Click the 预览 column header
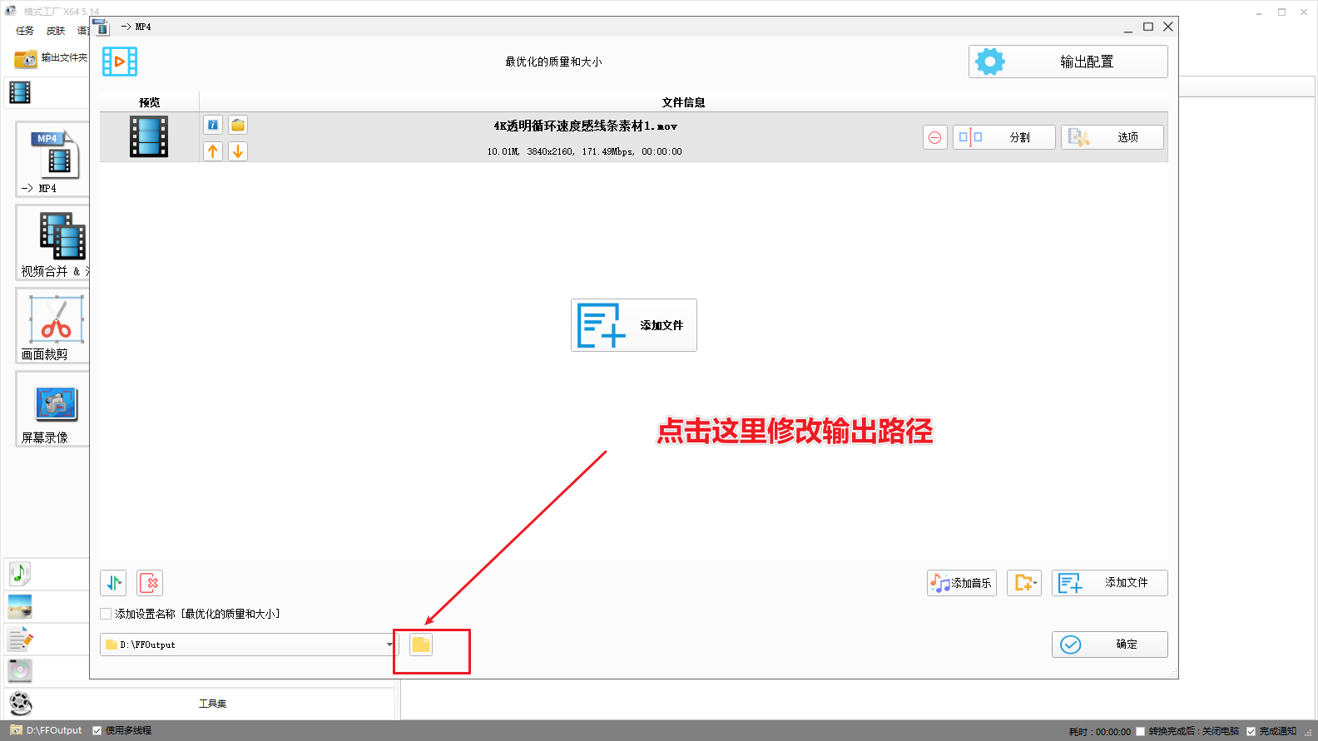The image size is (1318, 741). pos(150,102)
